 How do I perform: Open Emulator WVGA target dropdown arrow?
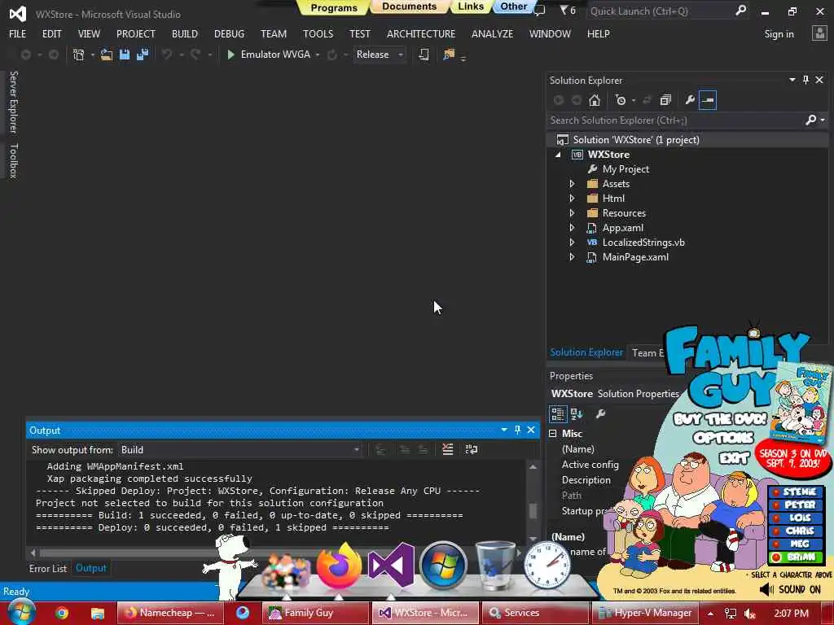coord(318,55)
